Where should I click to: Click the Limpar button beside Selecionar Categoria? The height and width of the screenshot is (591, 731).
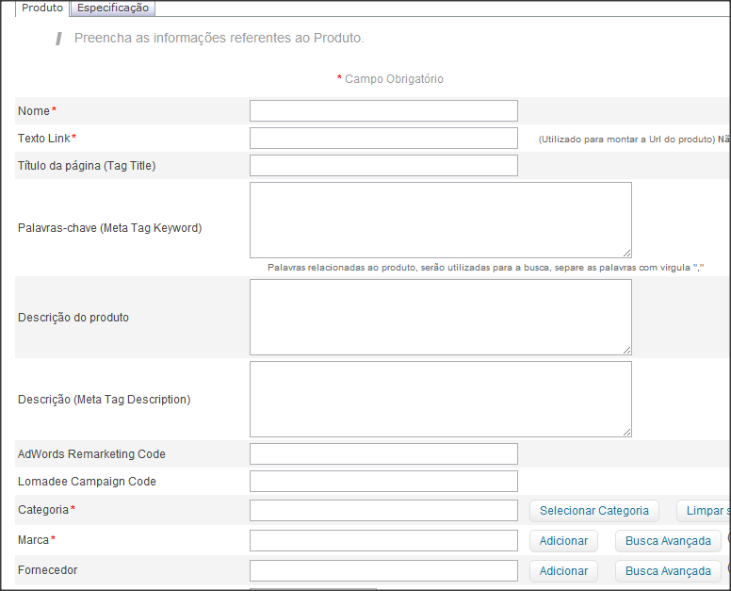703,511
